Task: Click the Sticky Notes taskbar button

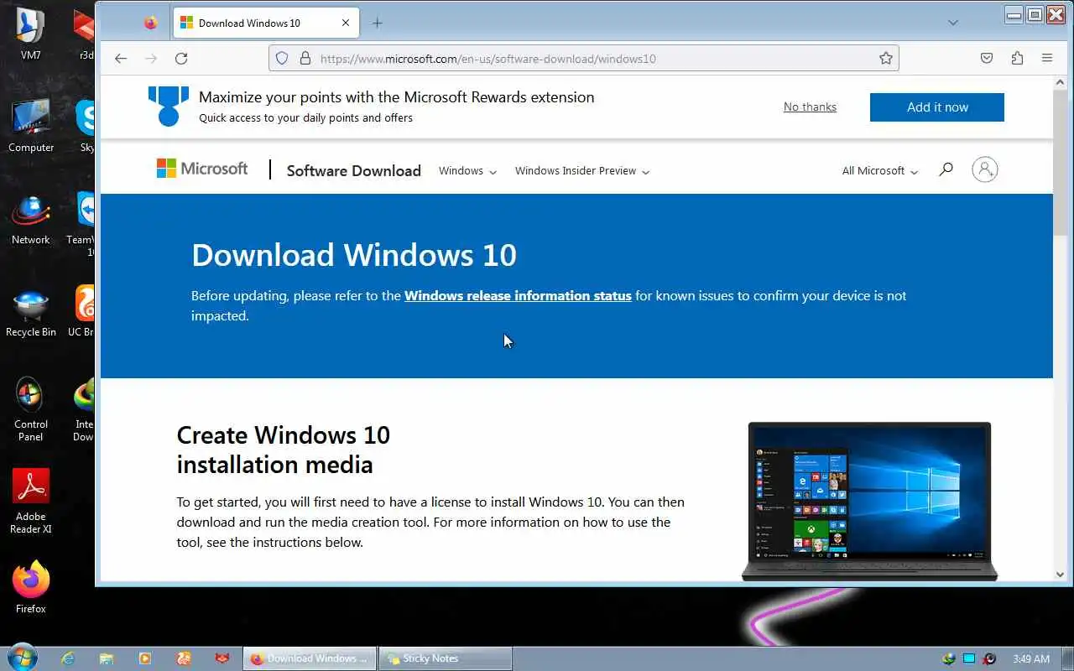Action: tap(445, 658)
